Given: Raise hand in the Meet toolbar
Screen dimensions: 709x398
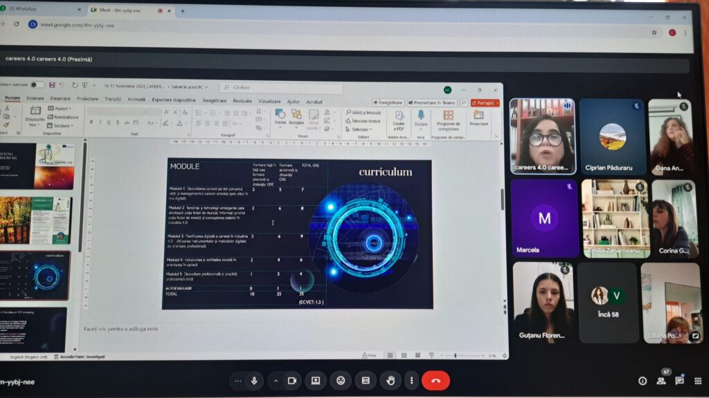Looking at the screenshot, I should pyautogui.click(x=391, y=381).
